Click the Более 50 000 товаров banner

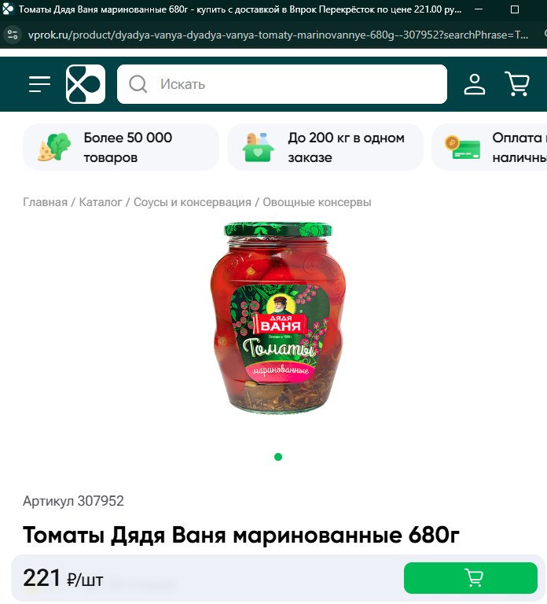pos(121,147)
